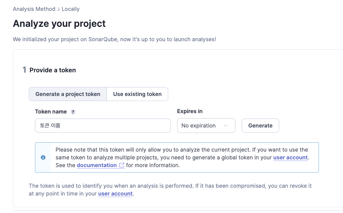
Task: Switch to Use existing token option
Action: point(137,94)
